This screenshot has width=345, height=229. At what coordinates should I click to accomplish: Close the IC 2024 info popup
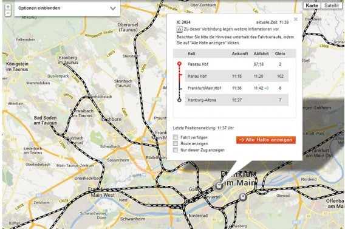tap(296, 19)
